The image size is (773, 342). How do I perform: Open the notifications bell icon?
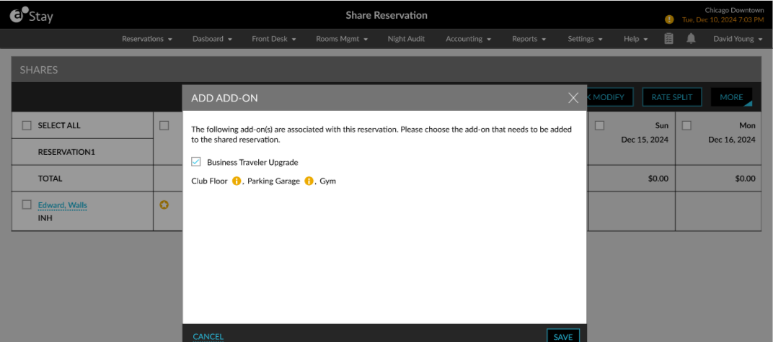(x=692, y=39)
